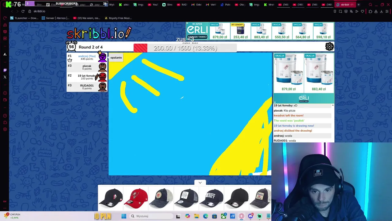Click the red progress bar
Image resolution: width=392 pixels, height=221 pixels.
click(x=140, y=48)
